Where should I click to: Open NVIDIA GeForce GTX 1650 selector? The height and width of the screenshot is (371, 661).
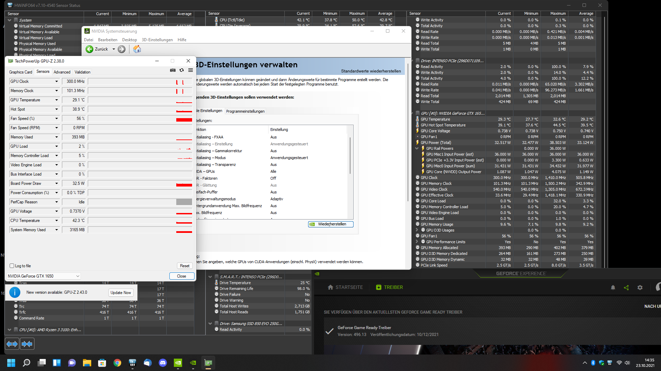[x=44, y=276]
